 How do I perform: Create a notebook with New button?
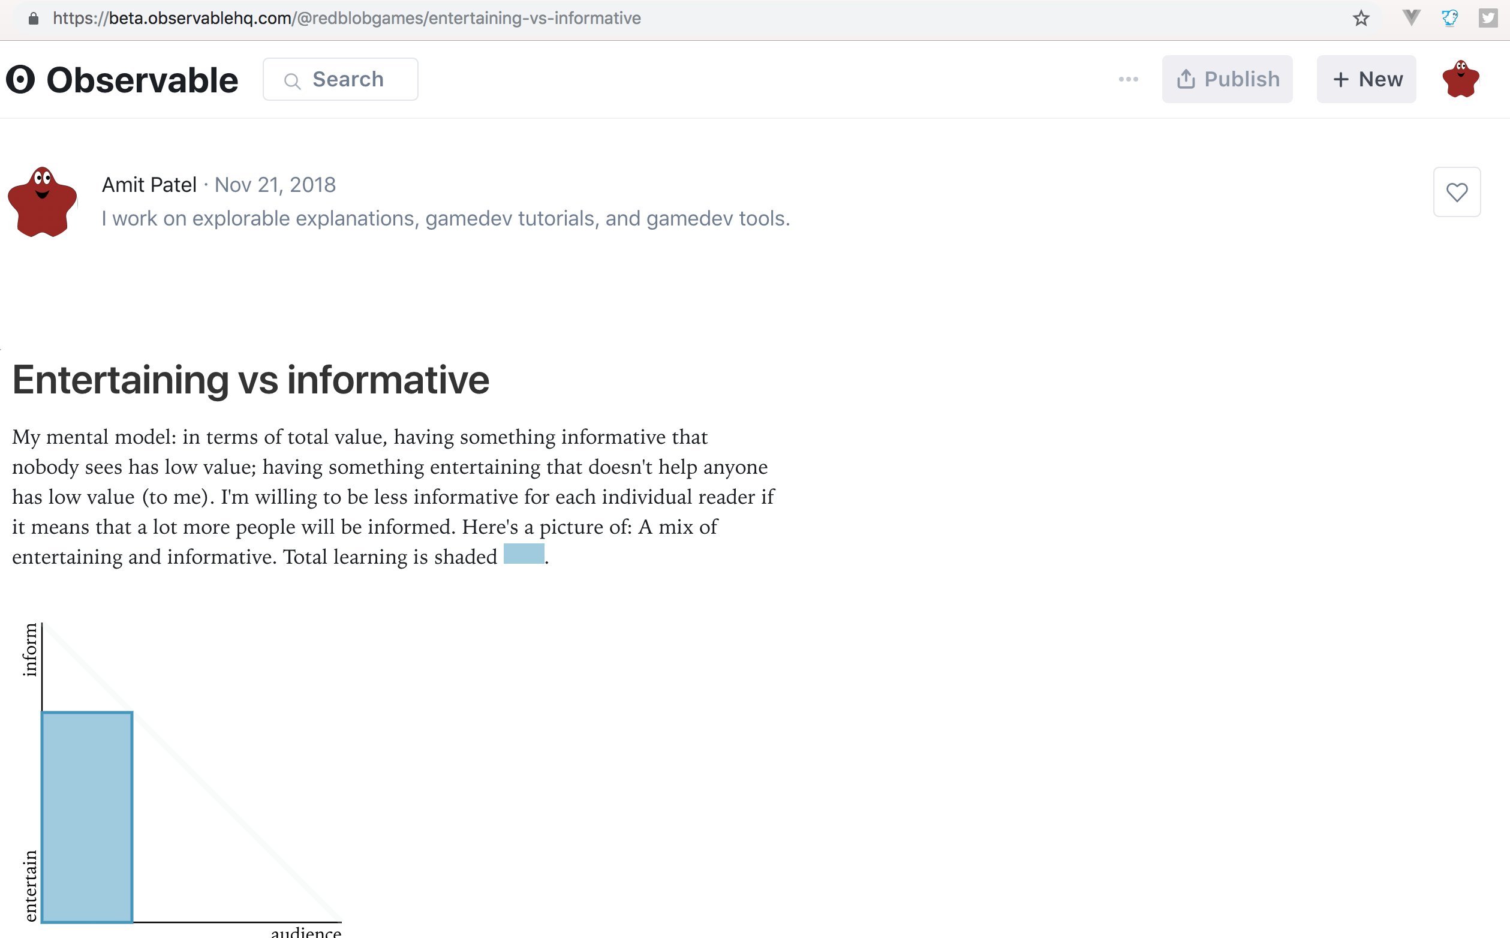pyautogui.click(x=1366, y=79)
